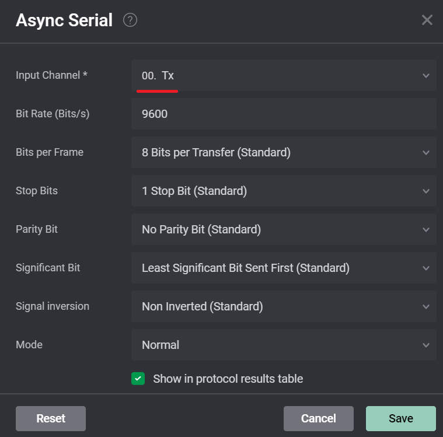Click the Stop Bits chevron arrow
The height and width of the screenshot is (437, 443).
pos(425,191)
